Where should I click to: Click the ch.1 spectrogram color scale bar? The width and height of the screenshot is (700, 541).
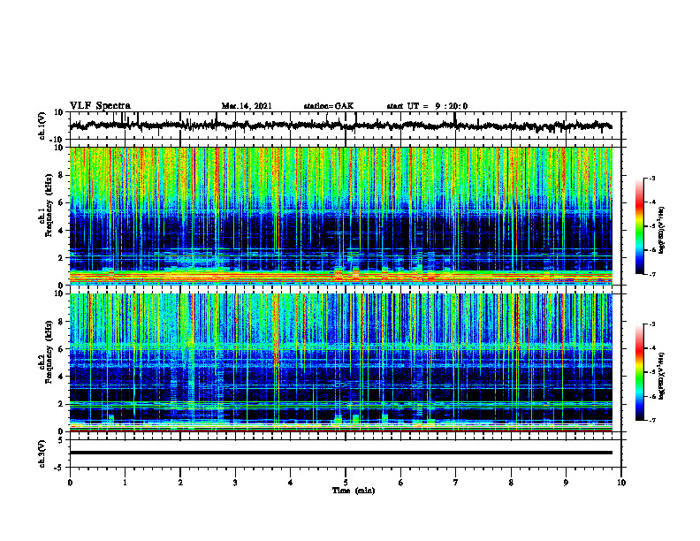[640, 225]
